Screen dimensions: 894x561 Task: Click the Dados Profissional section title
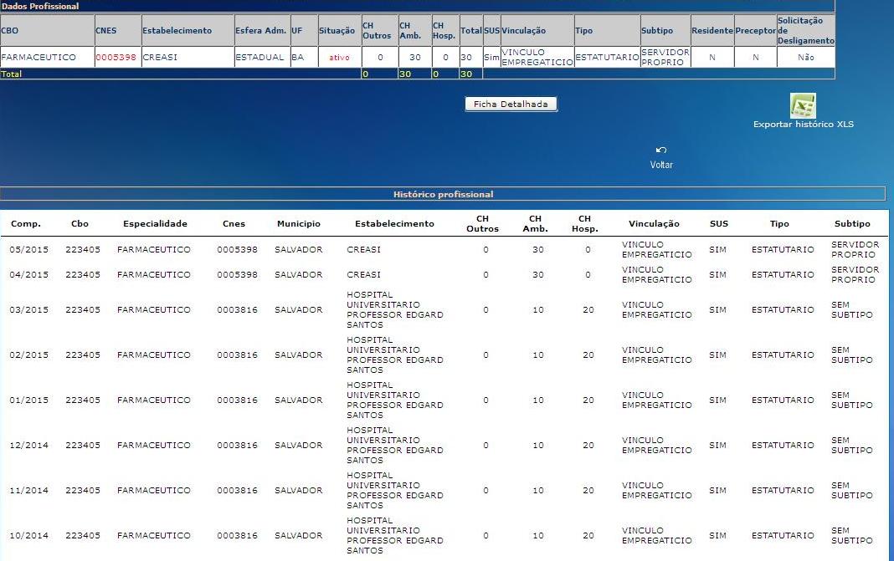pyautogui.click(x=40, y=7)
